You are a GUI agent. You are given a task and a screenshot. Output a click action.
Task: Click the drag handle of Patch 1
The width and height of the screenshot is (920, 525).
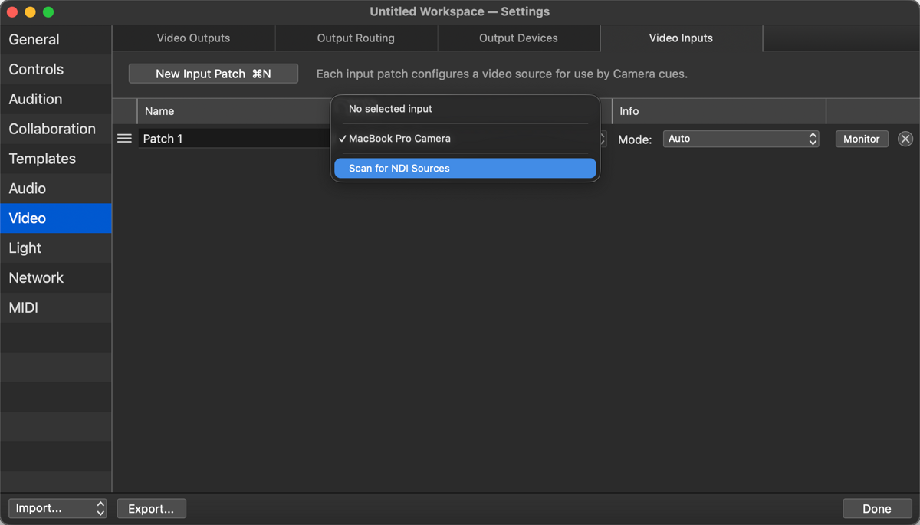[x=124, y=139]
